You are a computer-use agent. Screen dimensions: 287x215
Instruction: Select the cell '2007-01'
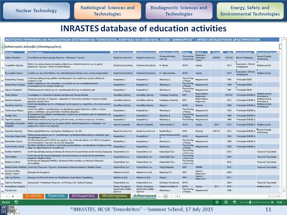click(216, 131)
